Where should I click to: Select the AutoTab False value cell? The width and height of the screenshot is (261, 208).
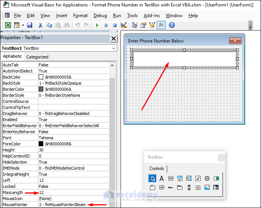(x=74, y=65)
